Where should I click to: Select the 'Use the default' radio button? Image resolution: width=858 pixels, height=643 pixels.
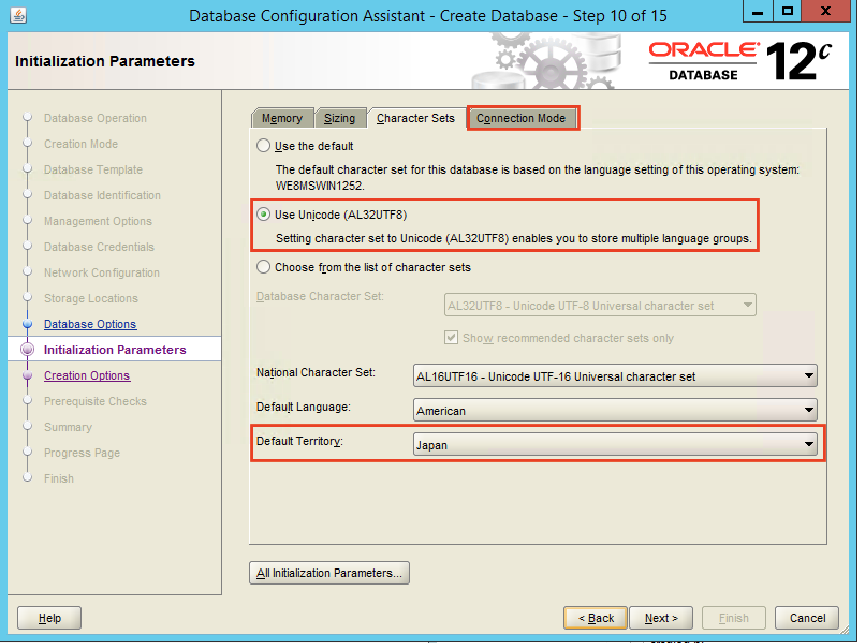[263, 146]
